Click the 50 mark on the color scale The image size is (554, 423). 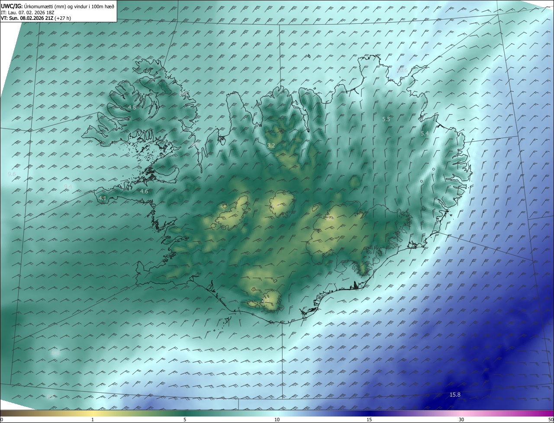point(551,420)
